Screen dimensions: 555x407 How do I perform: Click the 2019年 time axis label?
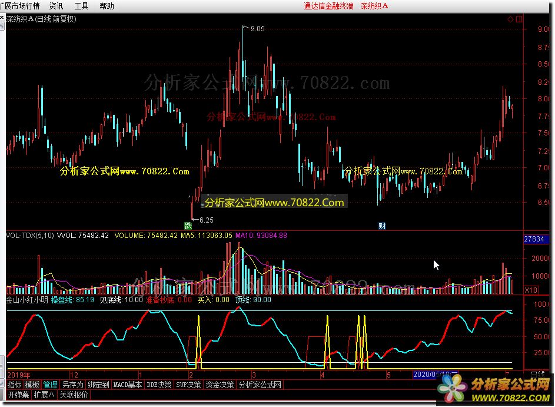tap(19, 375)
